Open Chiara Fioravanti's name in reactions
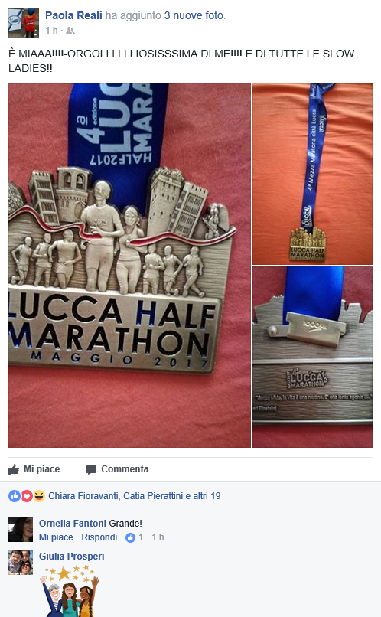This screenshot has height=617, width=381. coord(83,496)
